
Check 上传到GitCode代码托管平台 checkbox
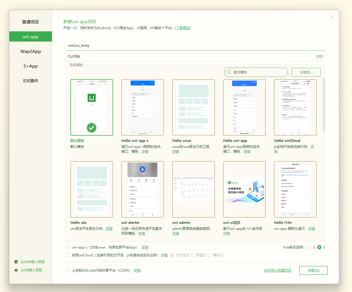pyautogui.click(x=68, y=270)
